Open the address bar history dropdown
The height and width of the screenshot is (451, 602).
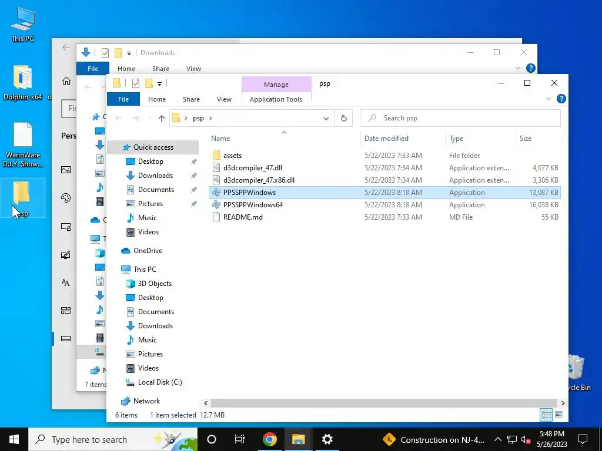(x=326, y=119)
